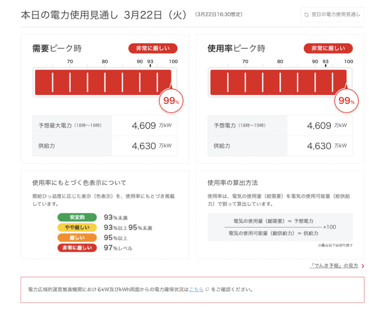Click the 非常に厳しい badge in 需要ピーク時 panel
Viewport: 376px width, 313px height.
tap(153, 48)
